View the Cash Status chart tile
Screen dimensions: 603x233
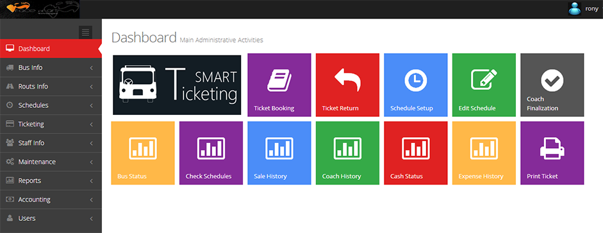(416, 153)
